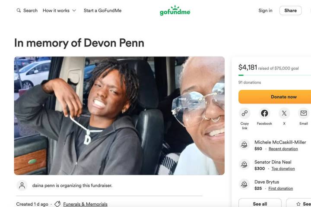Click the tag icon beside Funerals & Memorials
Viewport: 311px width, 207px height.
[57, 204]
